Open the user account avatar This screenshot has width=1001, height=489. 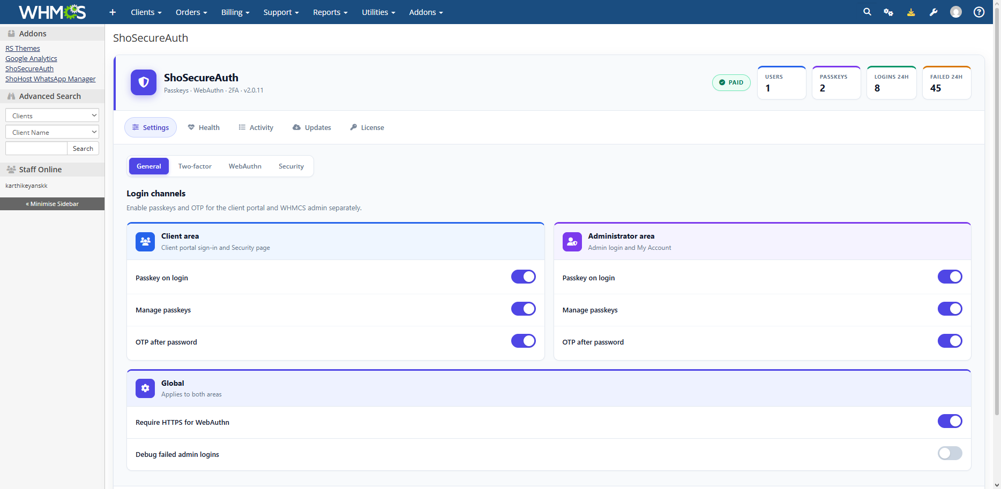click(956, 12)
